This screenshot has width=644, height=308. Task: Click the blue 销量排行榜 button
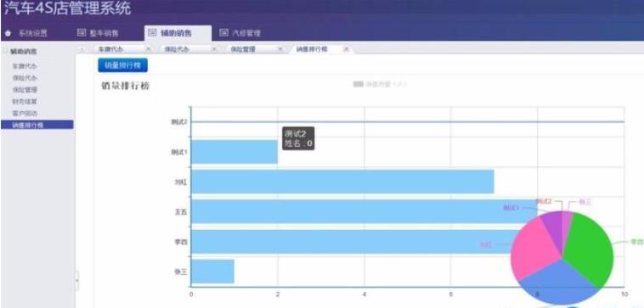click(122, 65)
